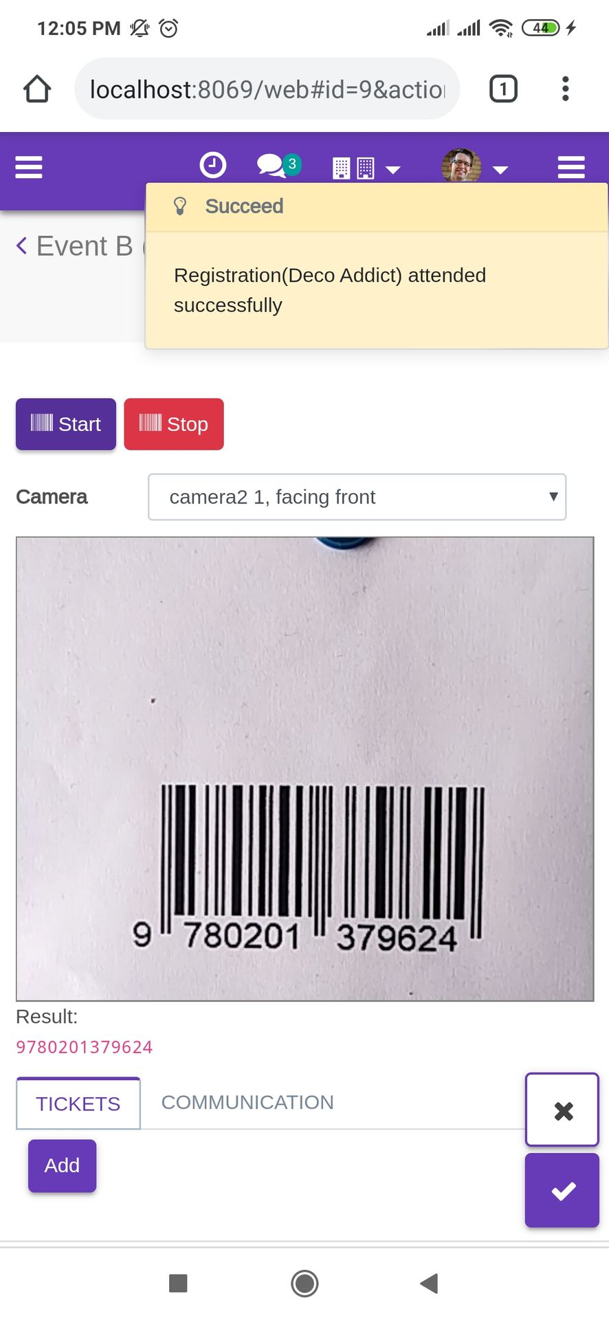Viewport: 609px width, 1320px height.
Task: Save the record with the checkmark button
Action: tap(562, 1190)
